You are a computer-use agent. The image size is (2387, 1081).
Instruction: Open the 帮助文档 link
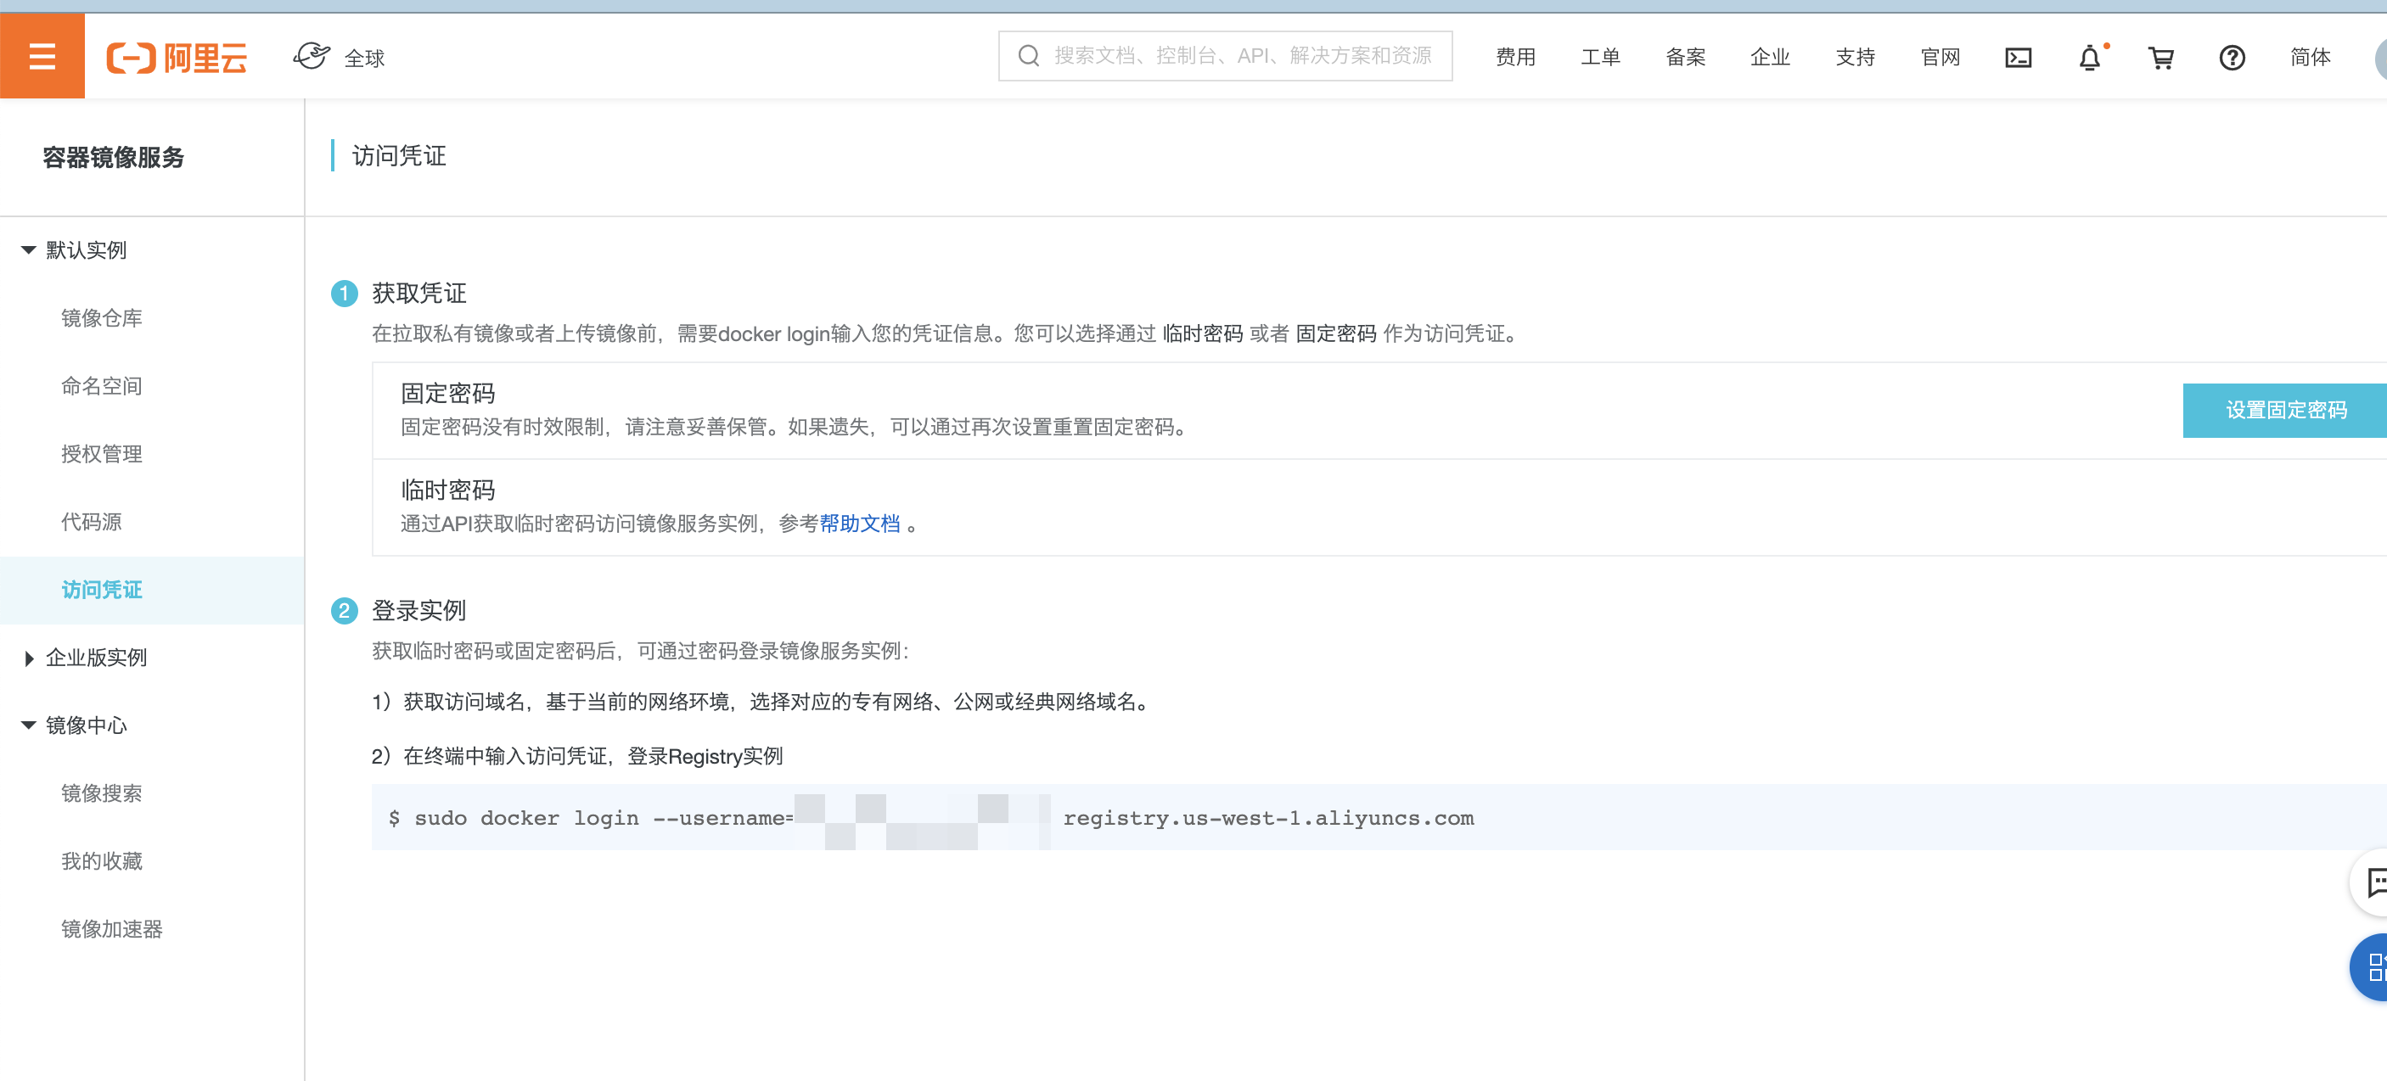pos(859,524)
